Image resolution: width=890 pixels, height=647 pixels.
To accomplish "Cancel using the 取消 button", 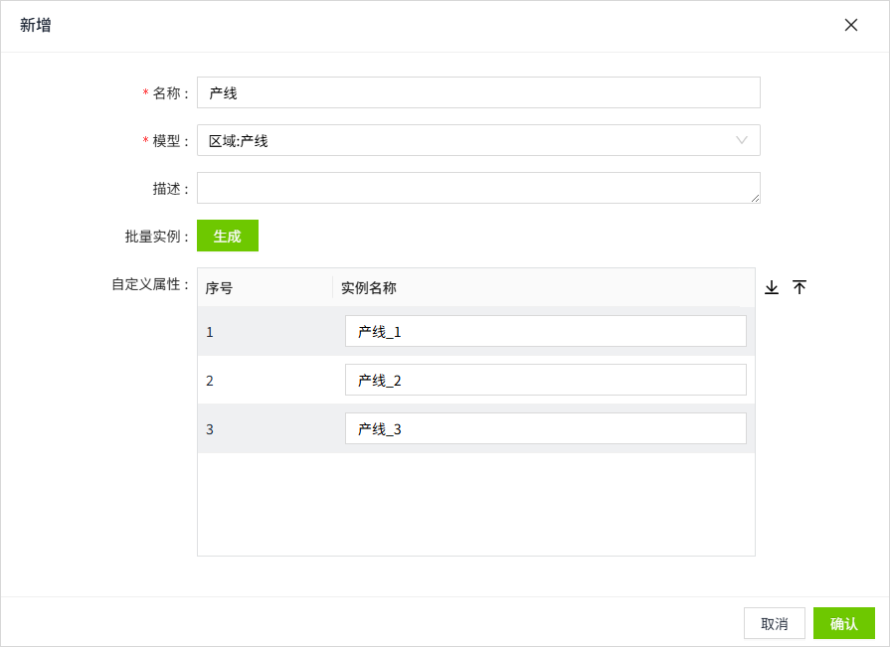I will coord(775,624).
